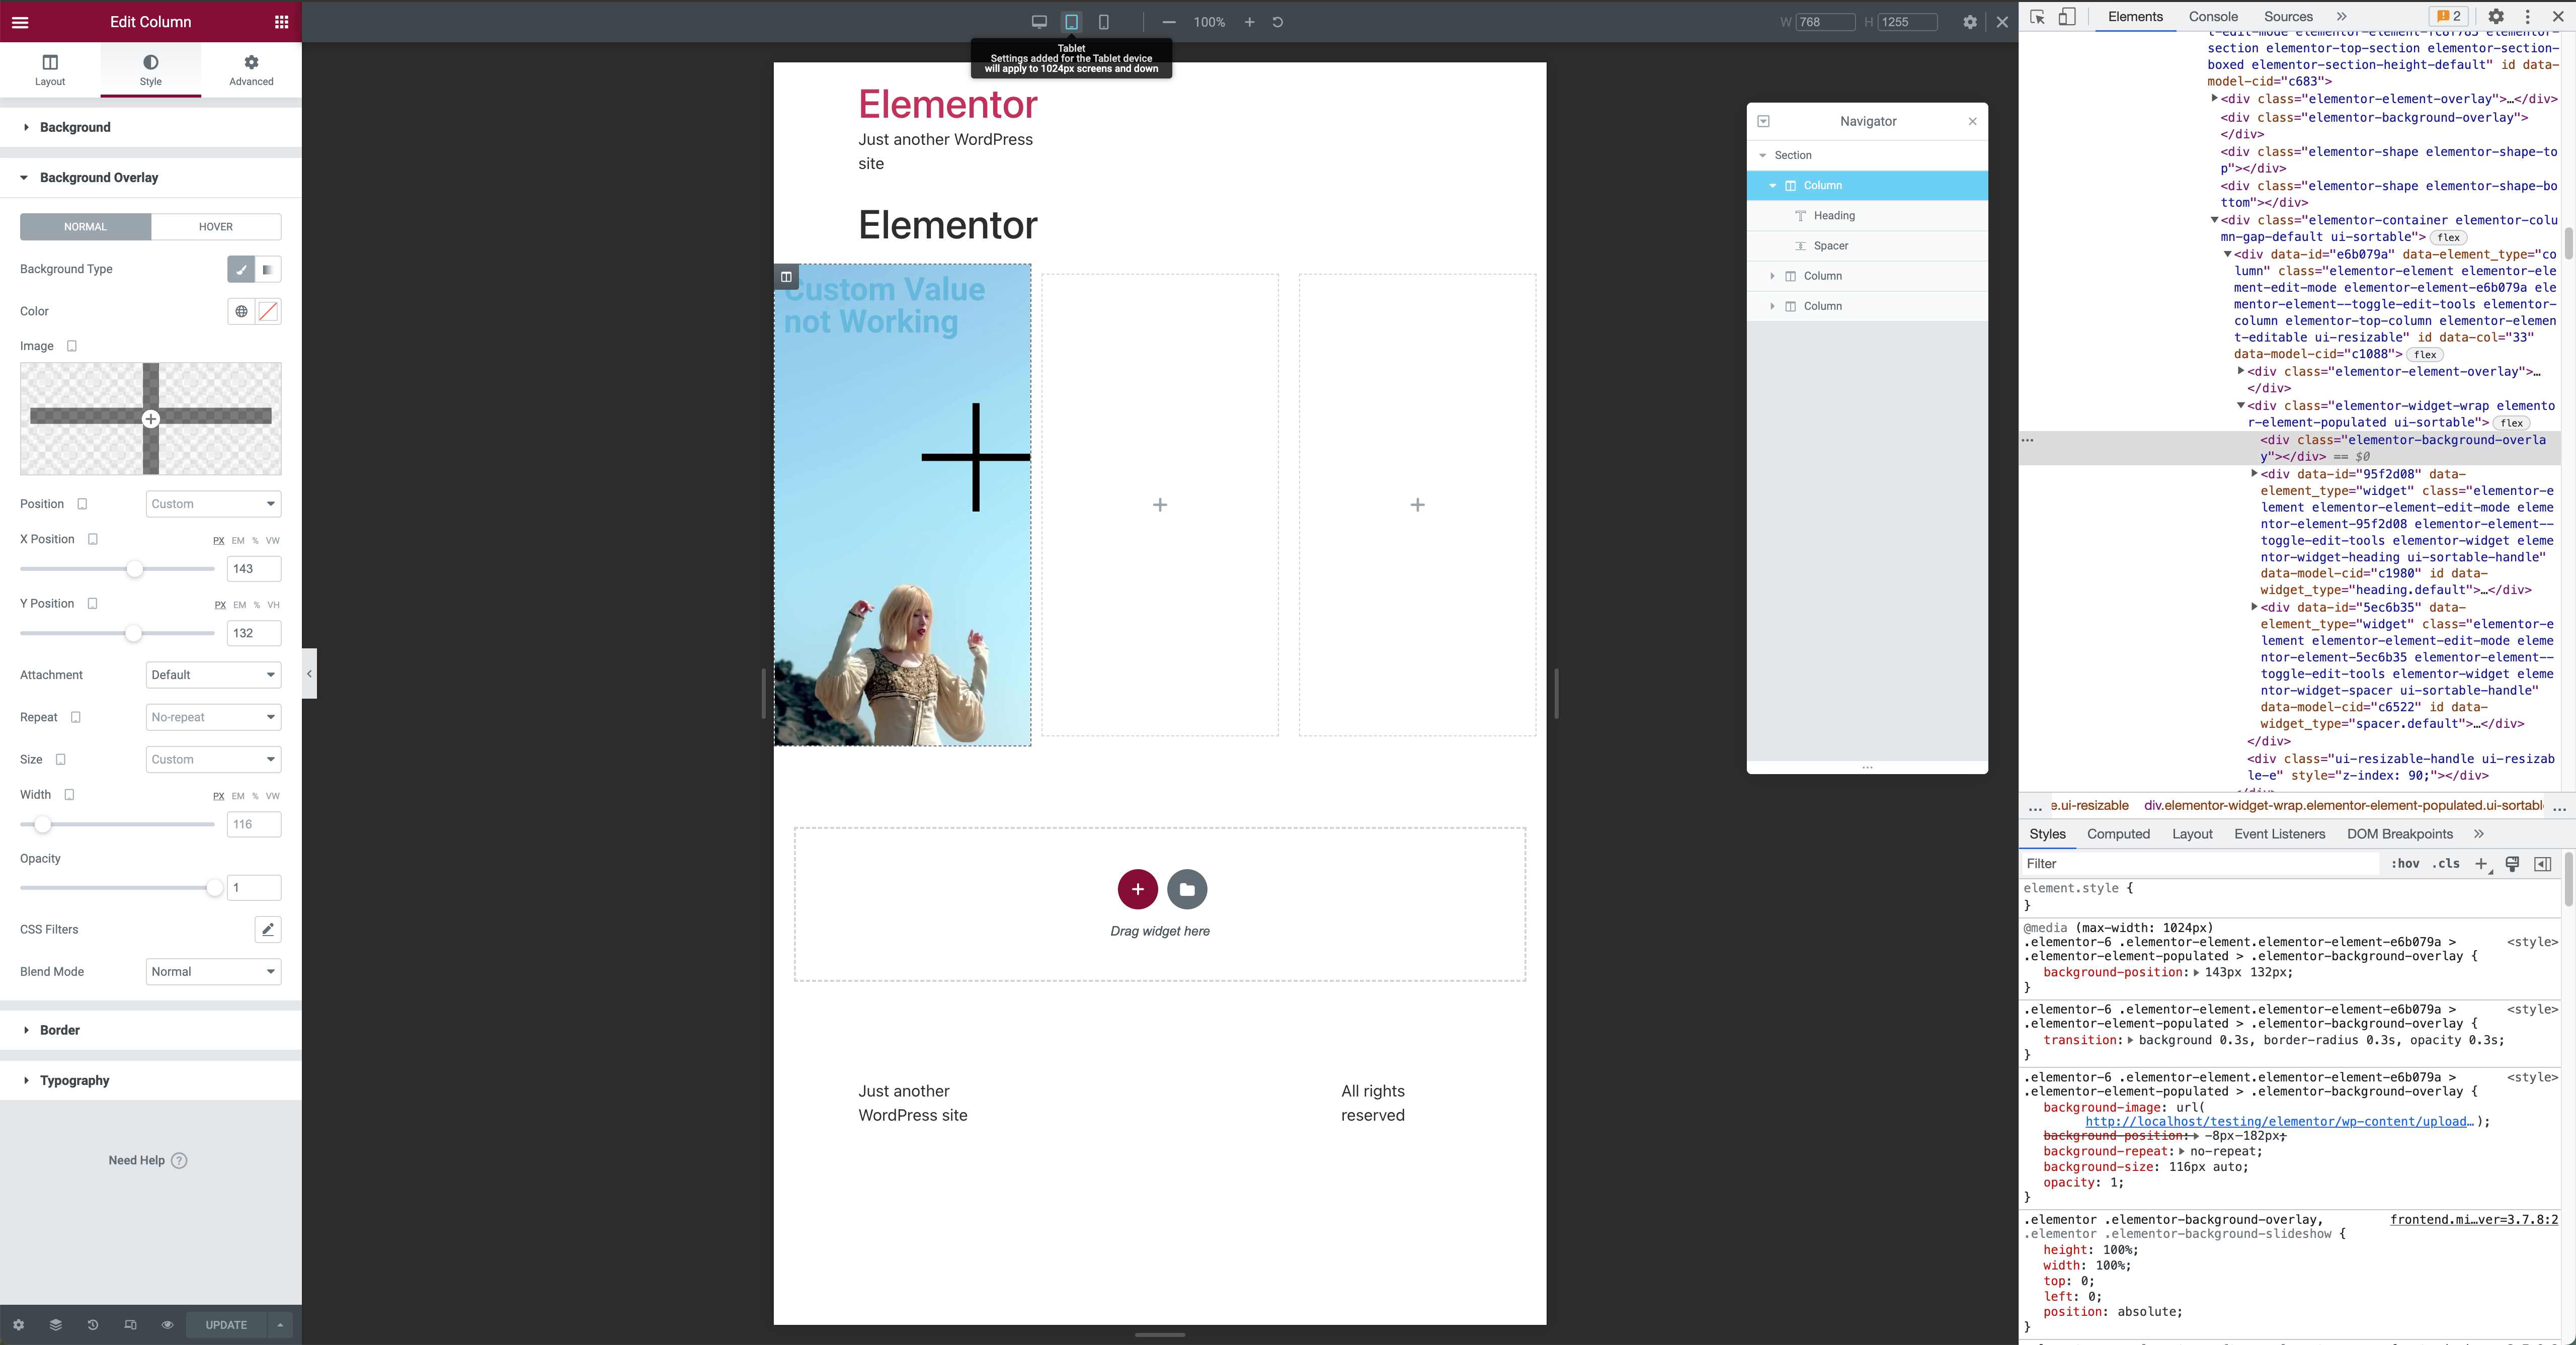Edit CSS Filters pencil icon
2576x1345 pixels.
pos(268,929)
